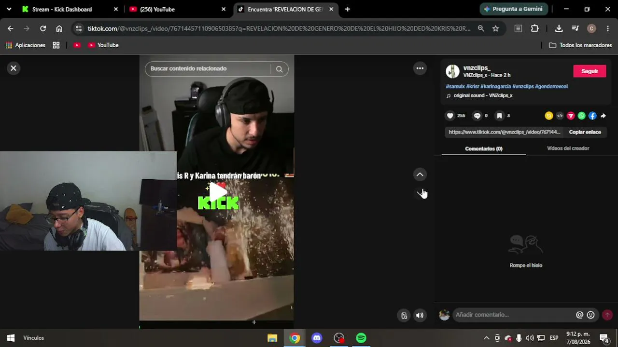Open the Chrome profile avatar 'C'
Image resolution: width=618 pixels, height=347 pixels.
point(591,28)
